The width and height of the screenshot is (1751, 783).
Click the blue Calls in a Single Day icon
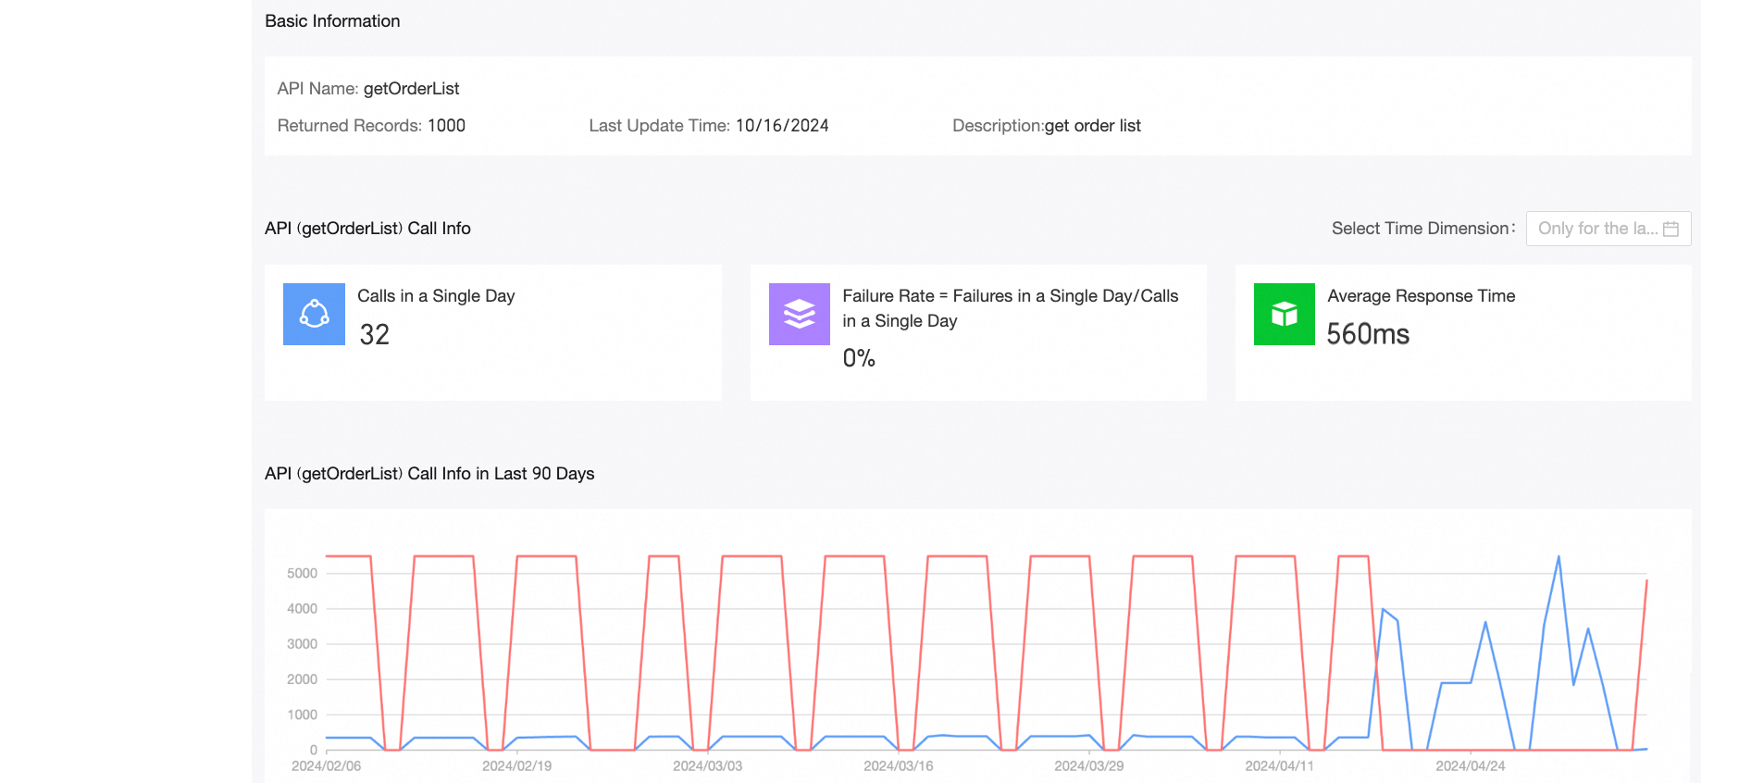[314, 314]
